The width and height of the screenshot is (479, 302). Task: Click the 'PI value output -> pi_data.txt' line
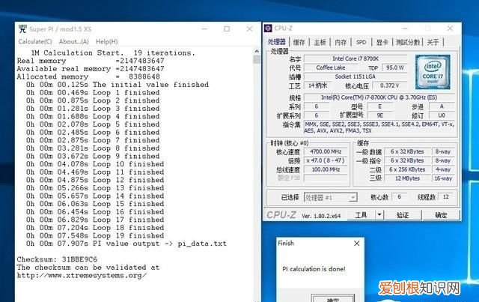pos(126,244)
